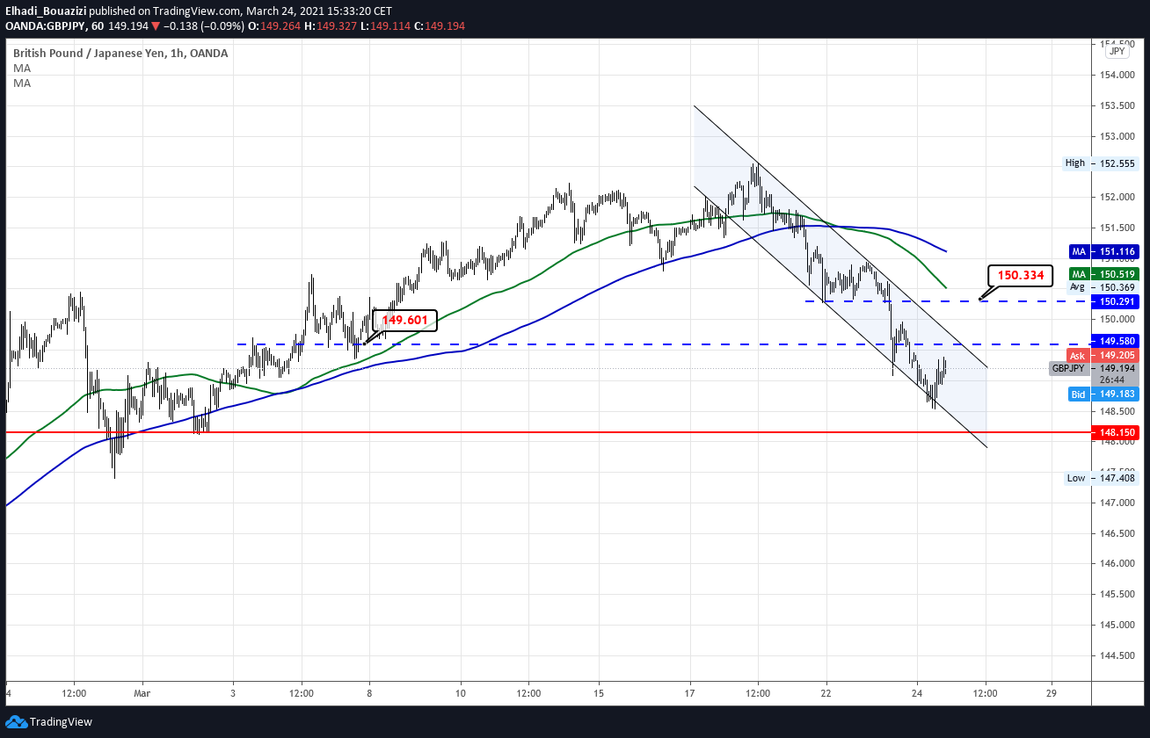The height and width of the screenshot is (738, 1150).
Task: Click the 144.500 price axis tick
Action: point(1118,655)
